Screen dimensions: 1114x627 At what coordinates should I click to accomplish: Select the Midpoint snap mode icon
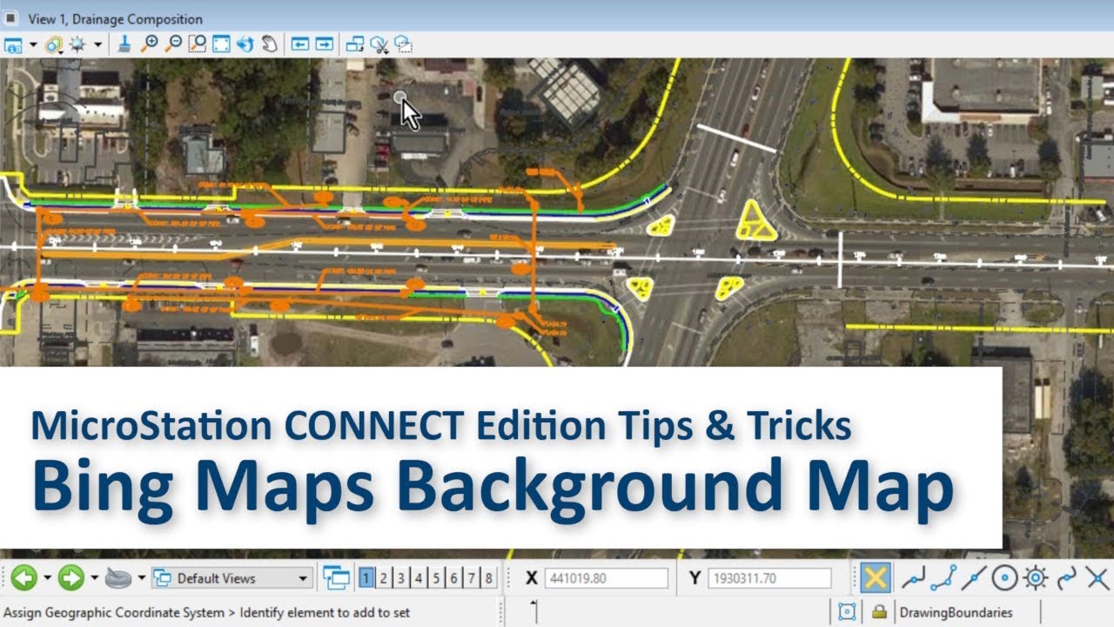975,577
